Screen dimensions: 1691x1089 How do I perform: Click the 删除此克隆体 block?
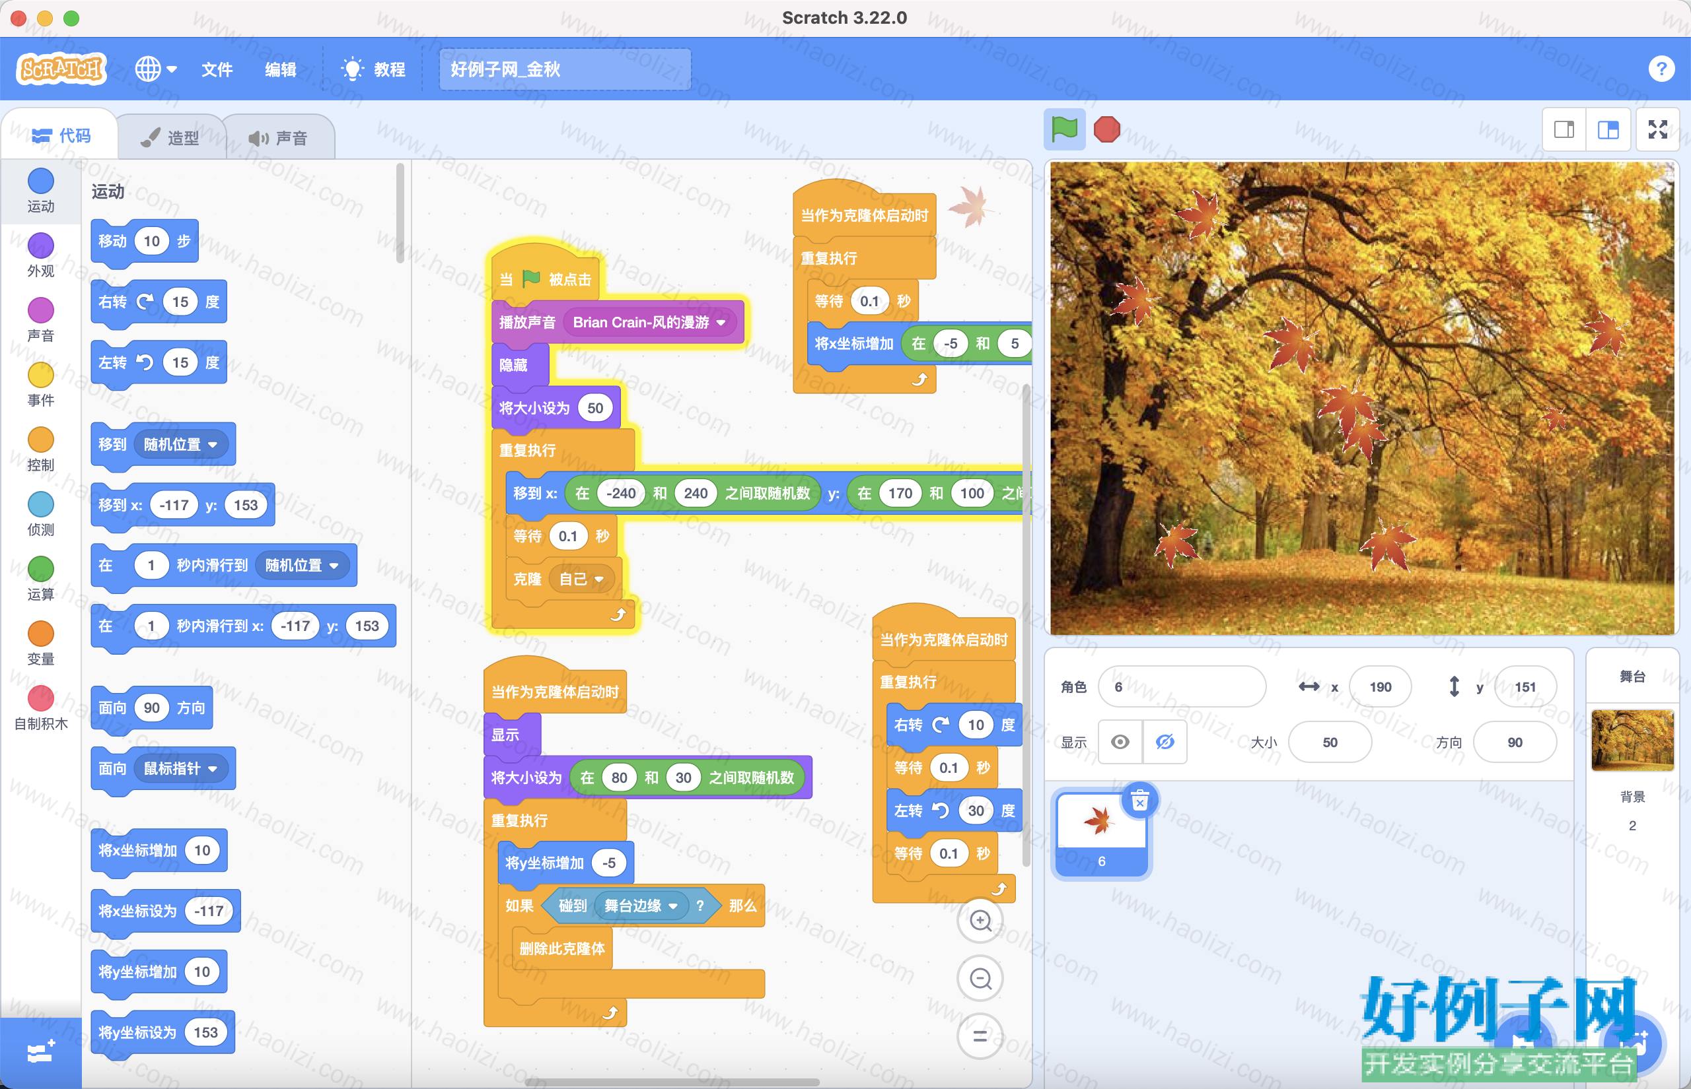click(x=561, y=948)
